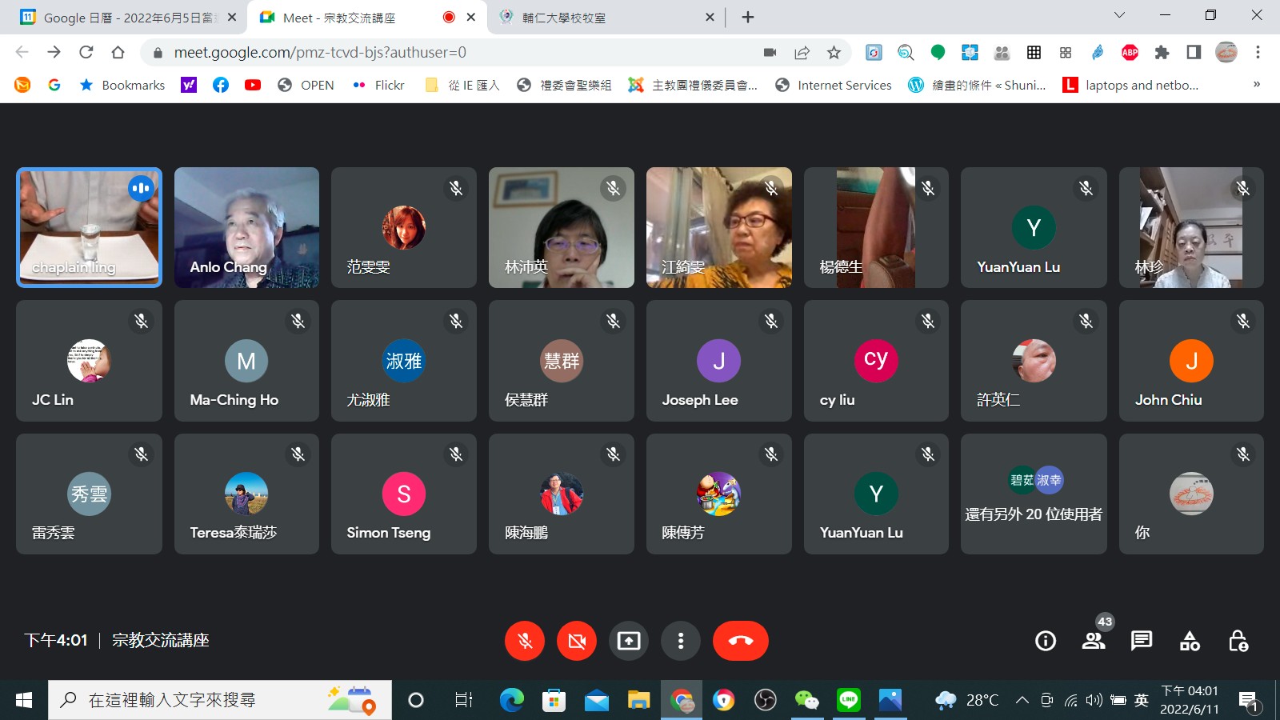Viewport: 1280px width, 720px height.
Task: Open the Activities panel
Action: click(1190, 641)
